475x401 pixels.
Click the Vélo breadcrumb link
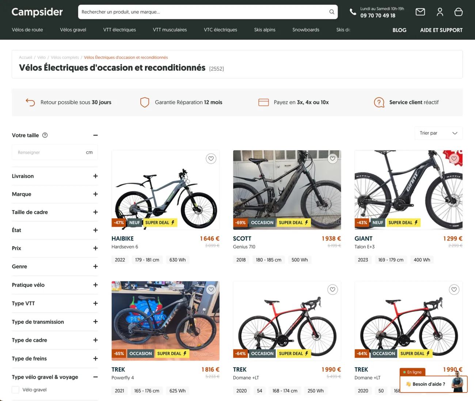tap(41, 57)
